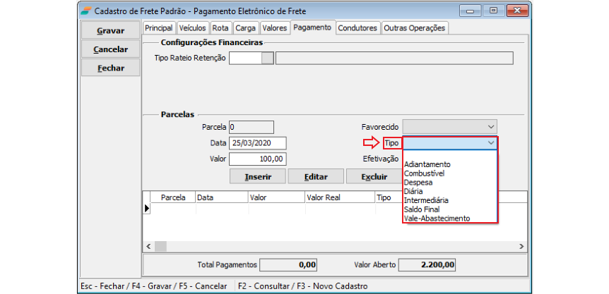Click the Fechar button
Image resolution: width=609 pixels, height=294 pixels.
click(110, 68)
